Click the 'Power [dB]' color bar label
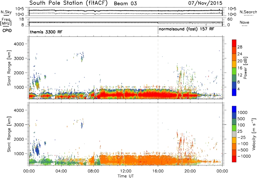This screenshot has width=257, height=178. pos(245,68)
